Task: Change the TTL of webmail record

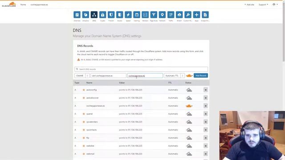Action: point(173,154)
